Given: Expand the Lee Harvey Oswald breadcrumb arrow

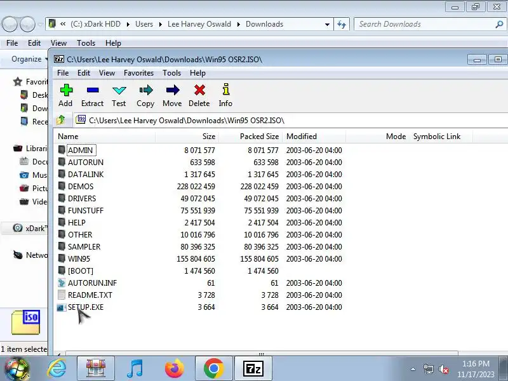Looking at the screenshot, I should (x=239, y=24).
